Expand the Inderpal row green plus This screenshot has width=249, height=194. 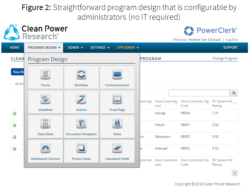click(x=15, y=149)
